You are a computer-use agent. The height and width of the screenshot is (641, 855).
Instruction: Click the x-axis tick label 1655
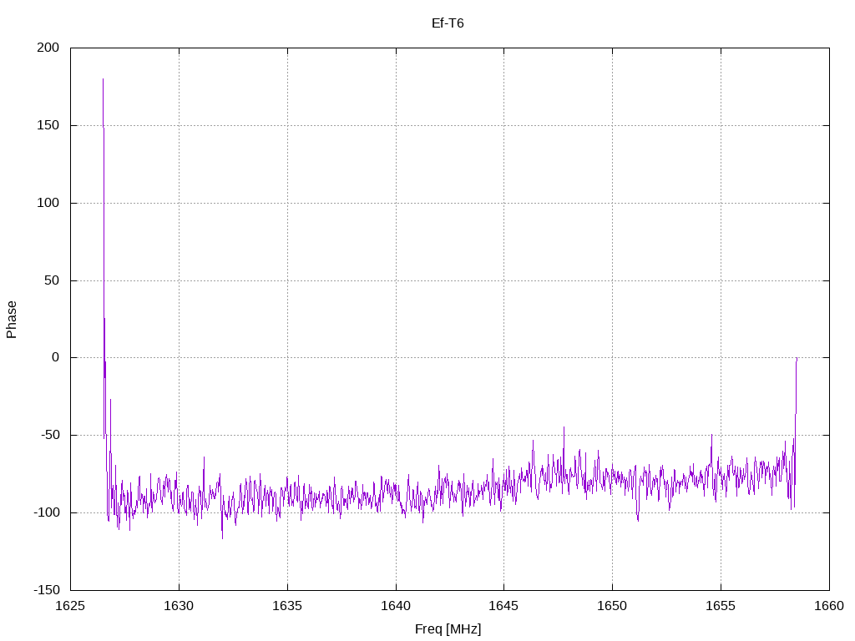click(721, 606)
